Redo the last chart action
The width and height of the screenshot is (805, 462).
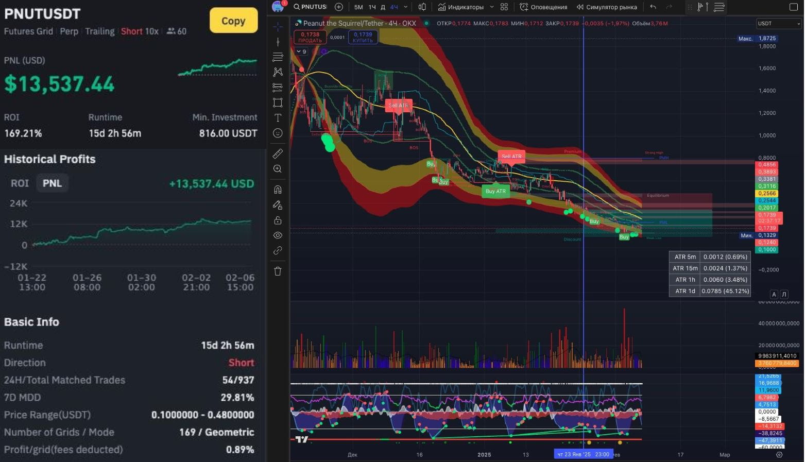[x=669, y=7]
